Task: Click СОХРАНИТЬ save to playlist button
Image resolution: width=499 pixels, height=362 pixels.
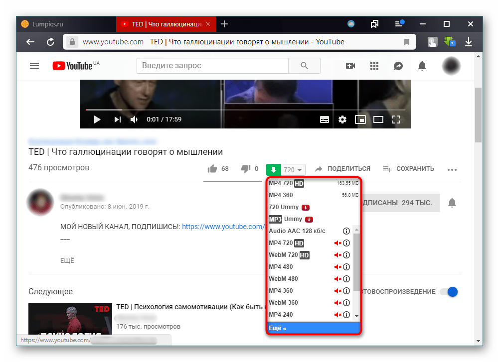Action: (x=408, y=169)
